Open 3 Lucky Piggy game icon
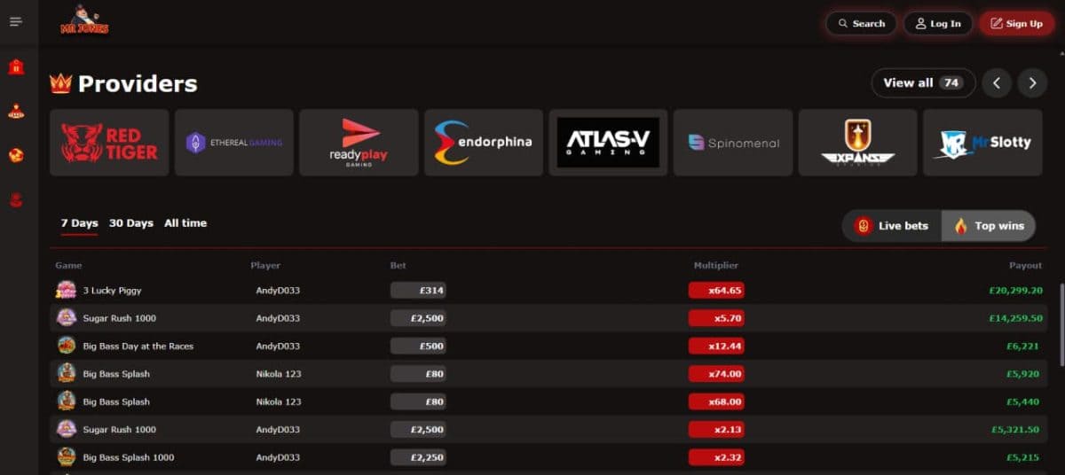The image size is (1065, 475). [x=67, y=290]
